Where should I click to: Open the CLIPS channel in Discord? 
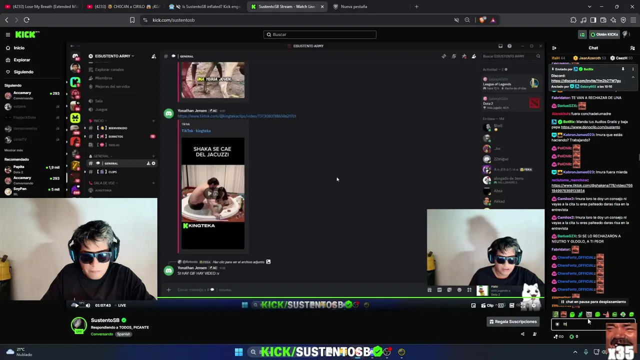pyautogui.click(x=112, y=172)
